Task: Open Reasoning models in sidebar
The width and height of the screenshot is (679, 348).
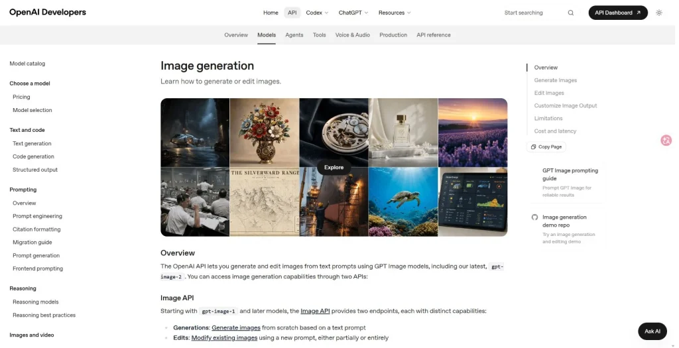Action: tap(36, 302)
